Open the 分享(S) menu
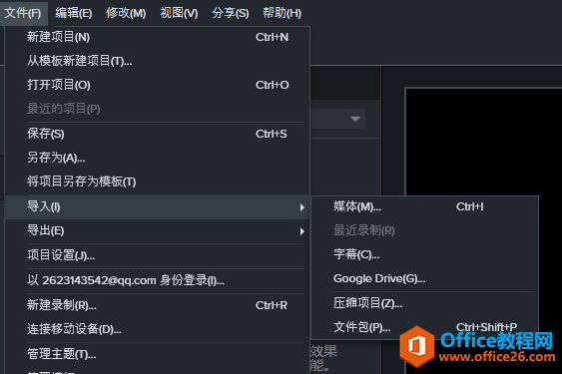Viewport: 562px width, 374px height. coord(231,13)
